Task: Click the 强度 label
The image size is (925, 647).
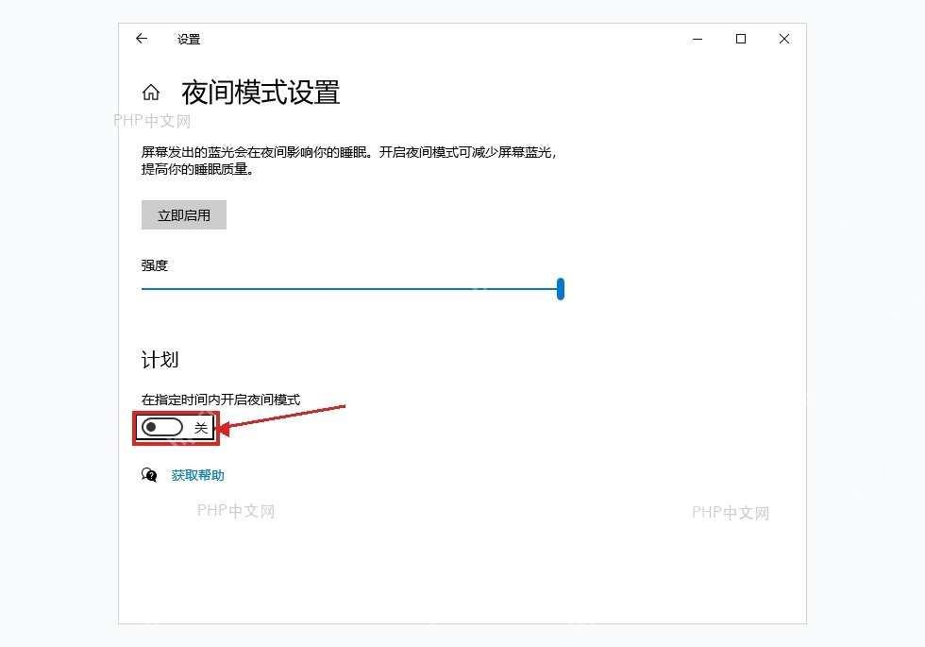Action: pos(155,265)
